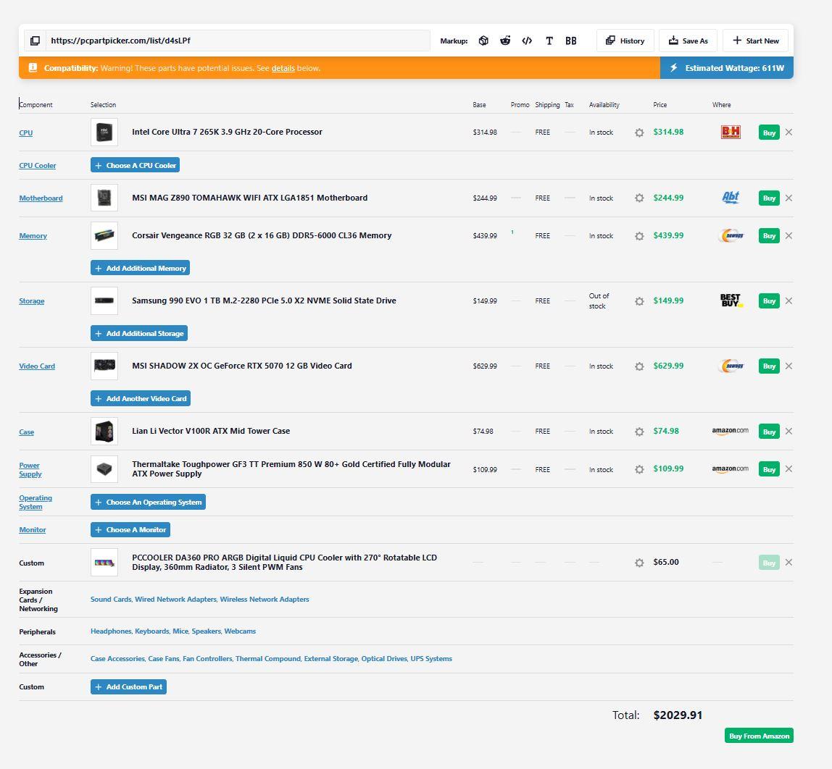
Task: Pick the plain text T markup icon
Action: [x=549, y=41]
